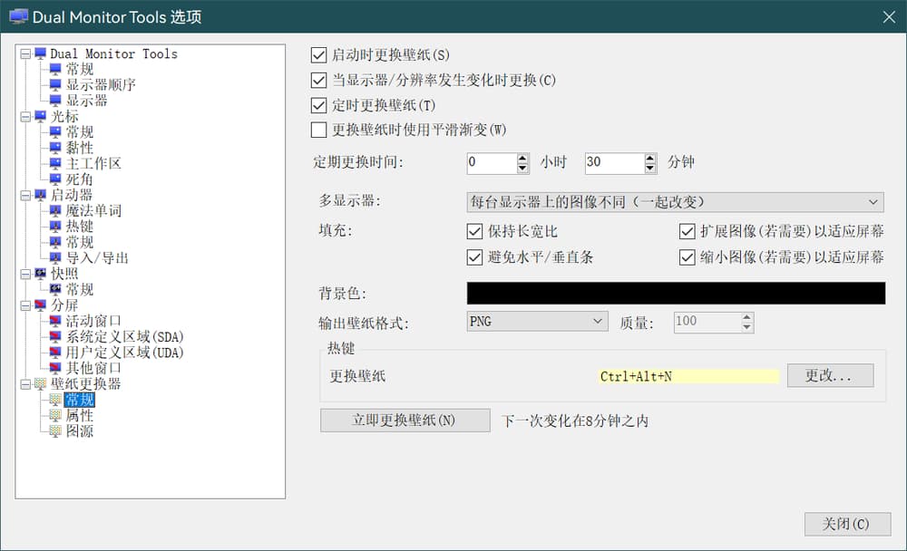Click the Ctrl+Alt+N hotkey field
907x551 pixels.
click(688, 376)
